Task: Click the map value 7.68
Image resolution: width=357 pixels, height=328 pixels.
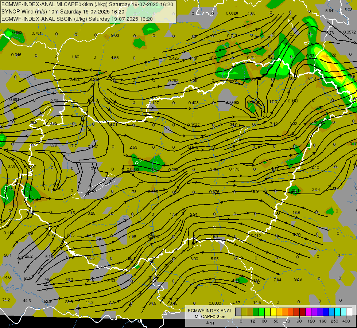Action: click(132, 236)
